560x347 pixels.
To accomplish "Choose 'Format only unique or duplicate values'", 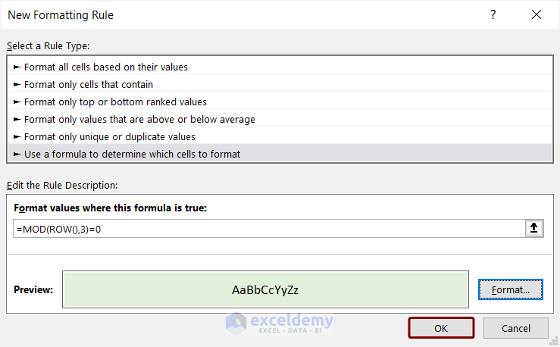I will [x=110, y=136].
